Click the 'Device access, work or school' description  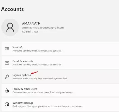(x=42, y=92)
